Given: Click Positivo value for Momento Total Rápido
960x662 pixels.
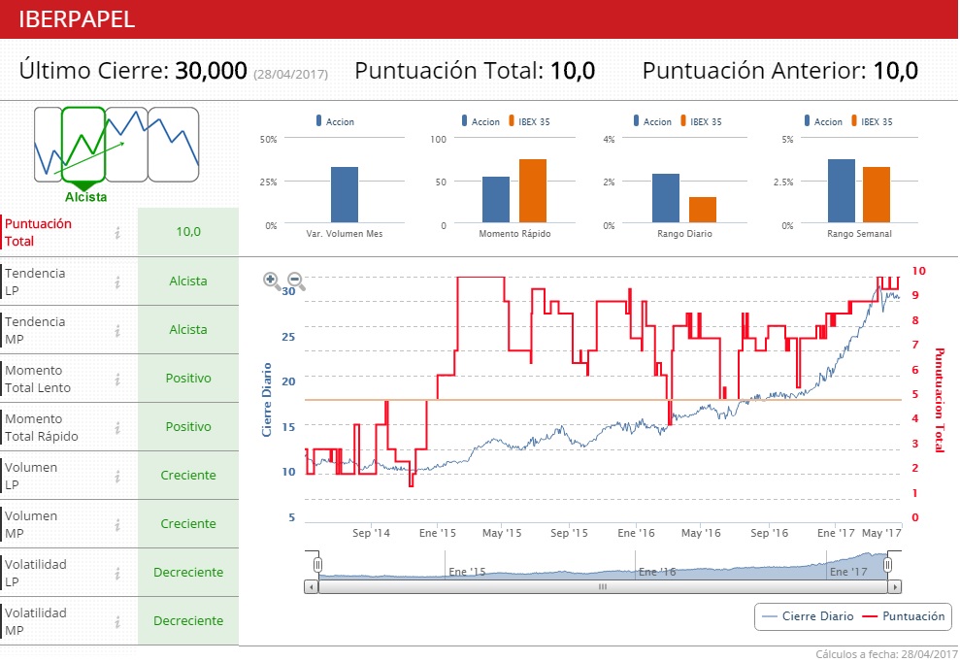Looking at the screenshot, I should pos(188,427).
